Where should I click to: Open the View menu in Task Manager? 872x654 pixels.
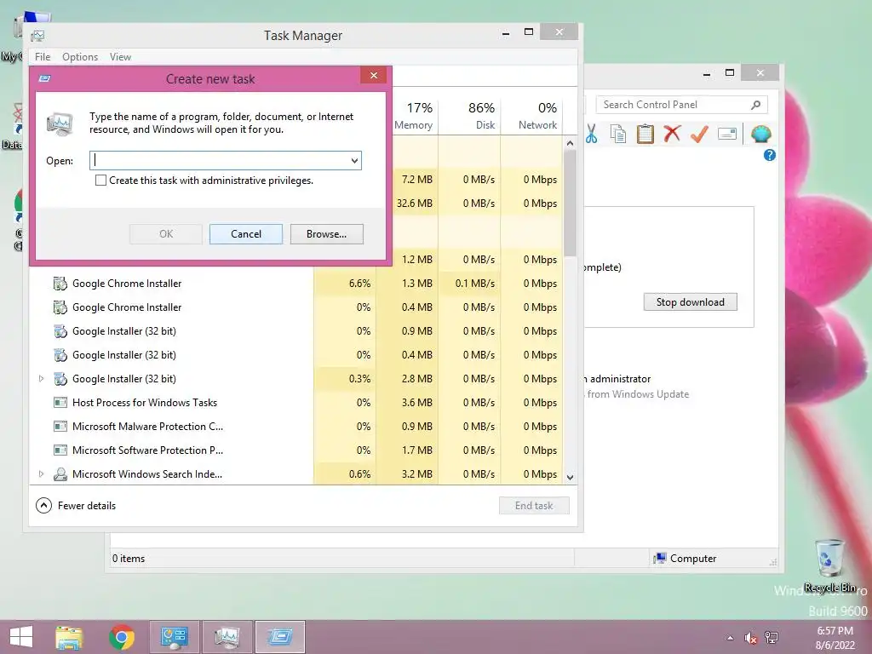[120, 57]
